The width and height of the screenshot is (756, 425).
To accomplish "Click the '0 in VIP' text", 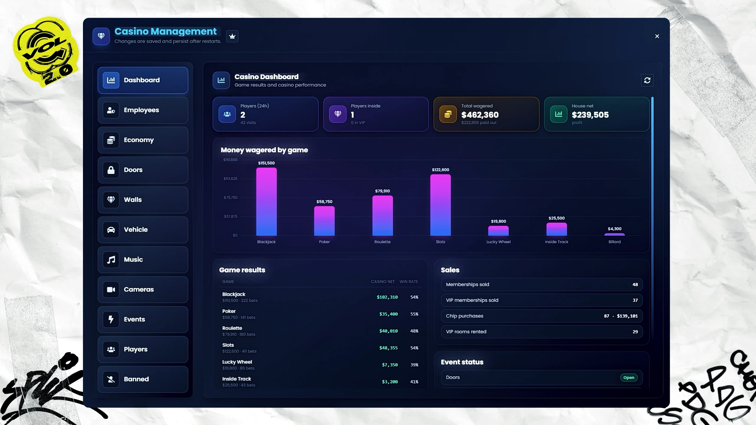I will (358, 122).
